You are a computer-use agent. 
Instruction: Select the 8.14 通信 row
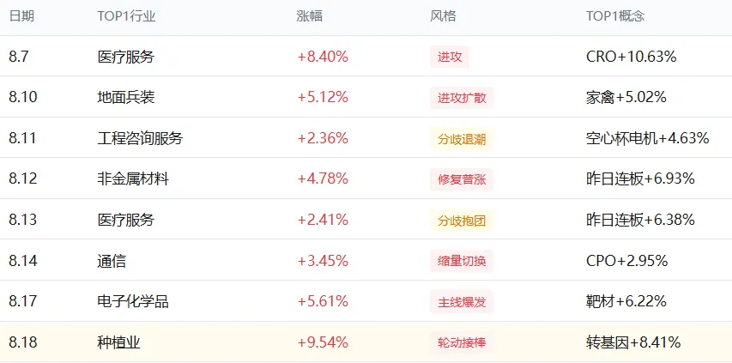366,261
